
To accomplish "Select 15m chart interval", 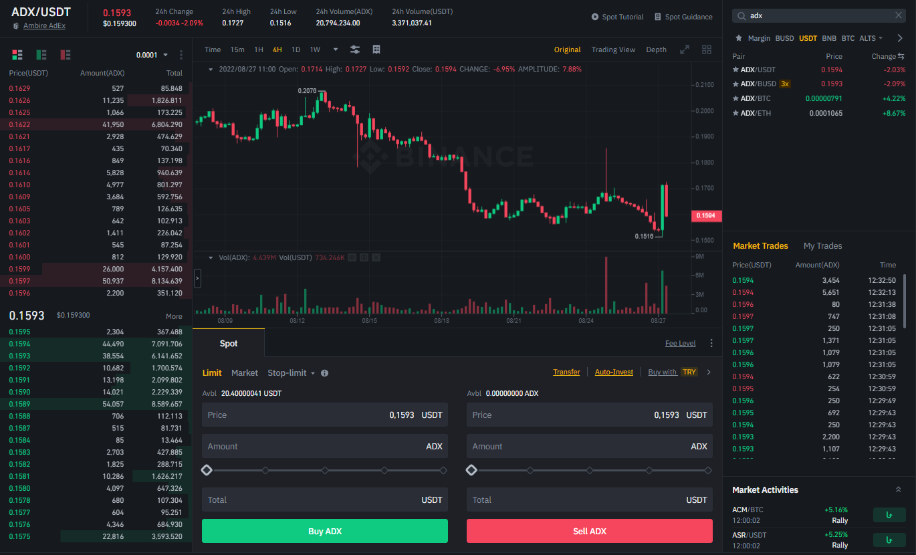I will click(x=237, y=49).
